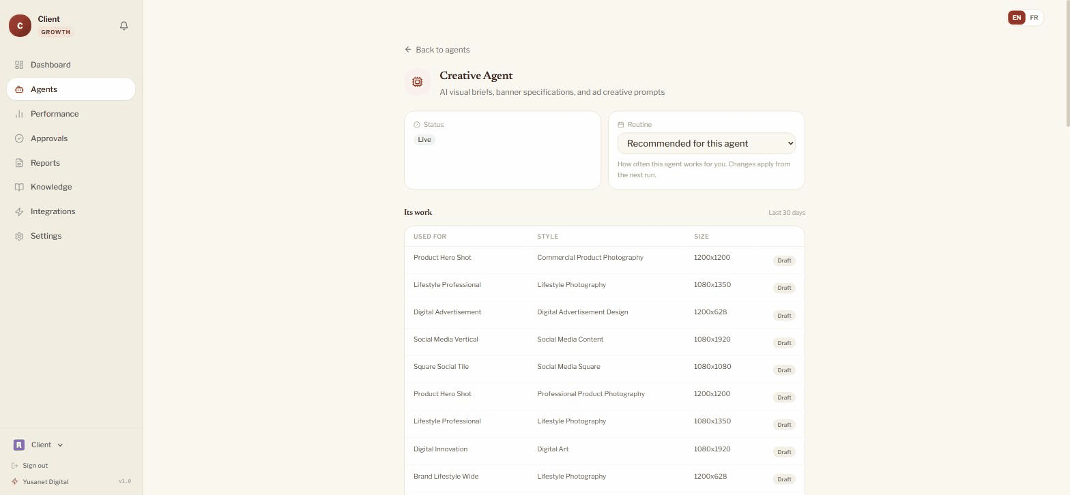The image size is (1070, 495).
Task: Select 'Digital Innovation' cell
Action: (441, 449)
